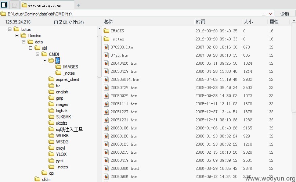Select the file 20060419.htm
This screenshot has width=296, height=182.
click(x=124, y=160)
